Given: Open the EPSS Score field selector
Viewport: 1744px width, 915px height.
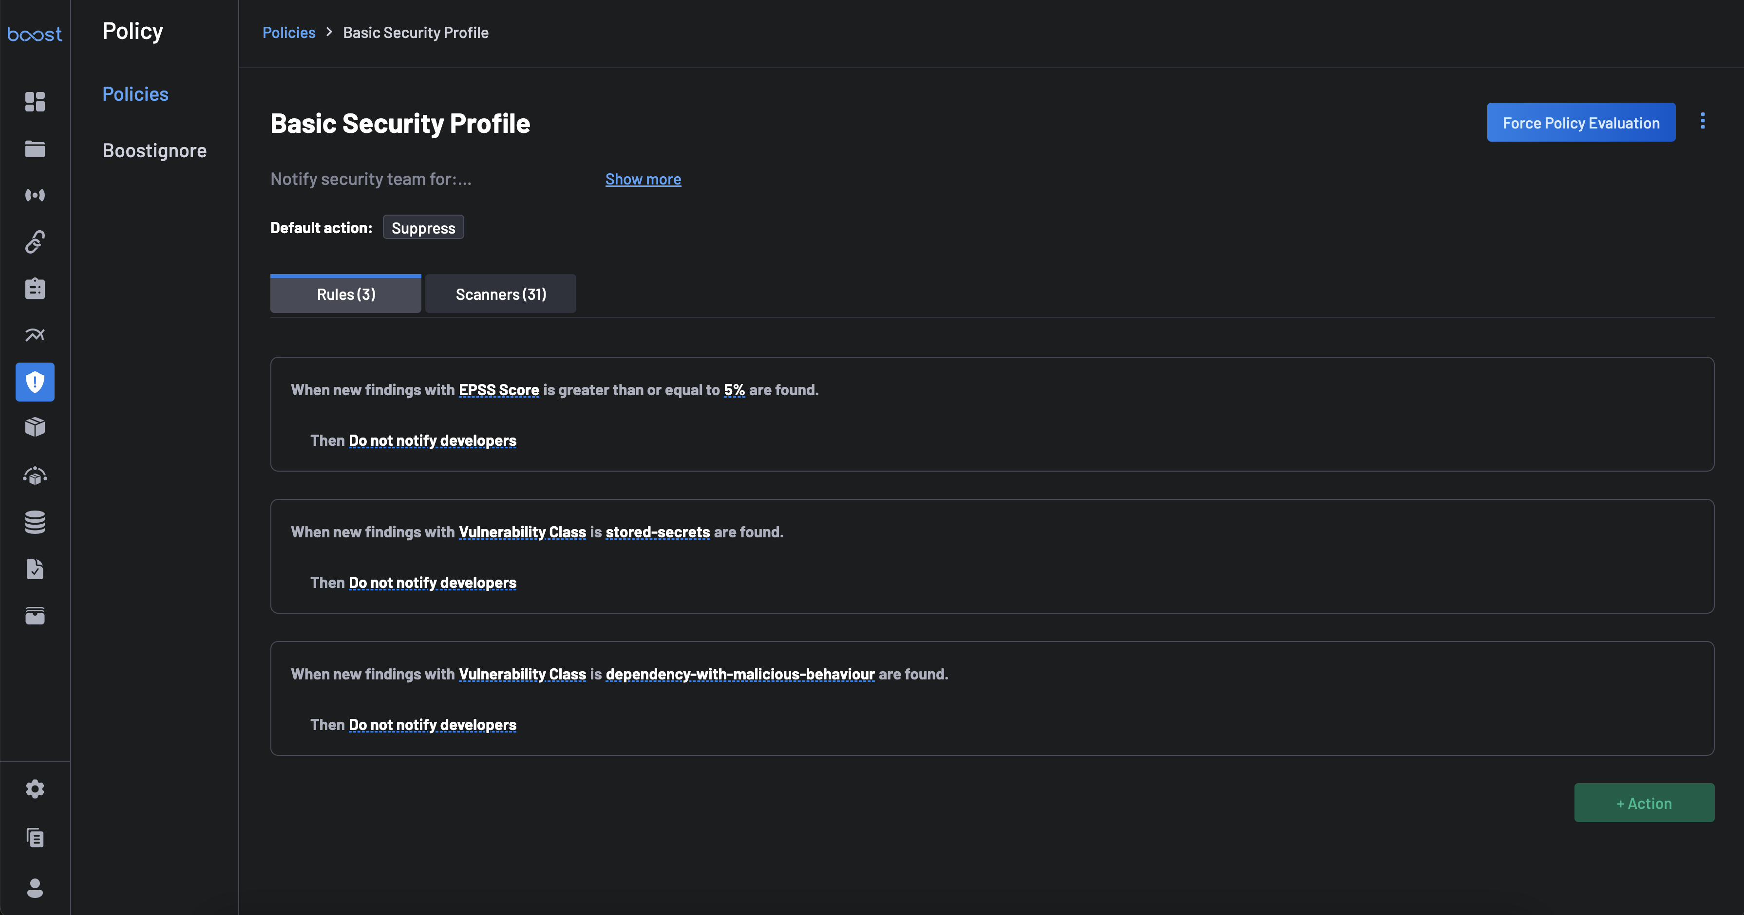Looking at the screenshot, I should point(499,390).
